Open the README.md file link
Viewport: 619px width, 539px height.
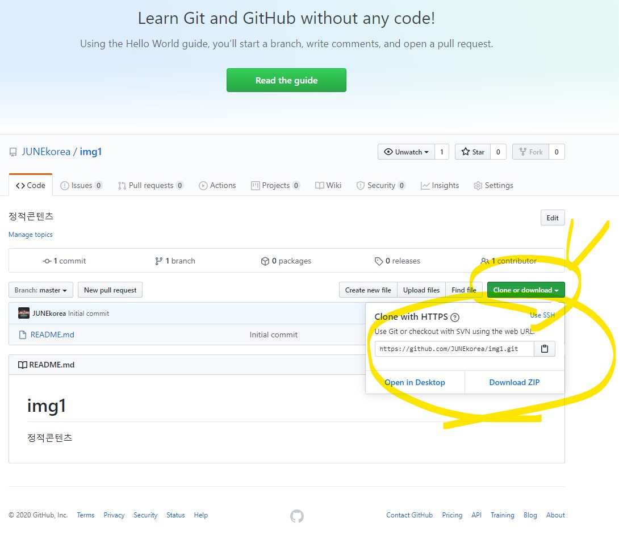coord(52,335)
